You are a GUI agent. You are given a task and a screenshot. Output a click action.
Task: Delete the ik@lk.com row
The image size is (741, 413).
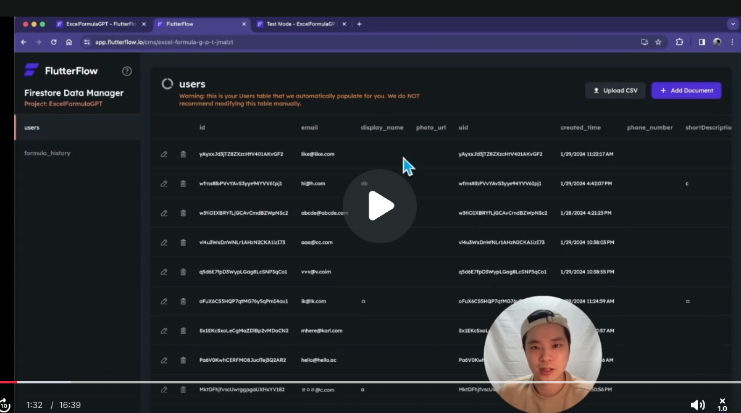(183, 301)
